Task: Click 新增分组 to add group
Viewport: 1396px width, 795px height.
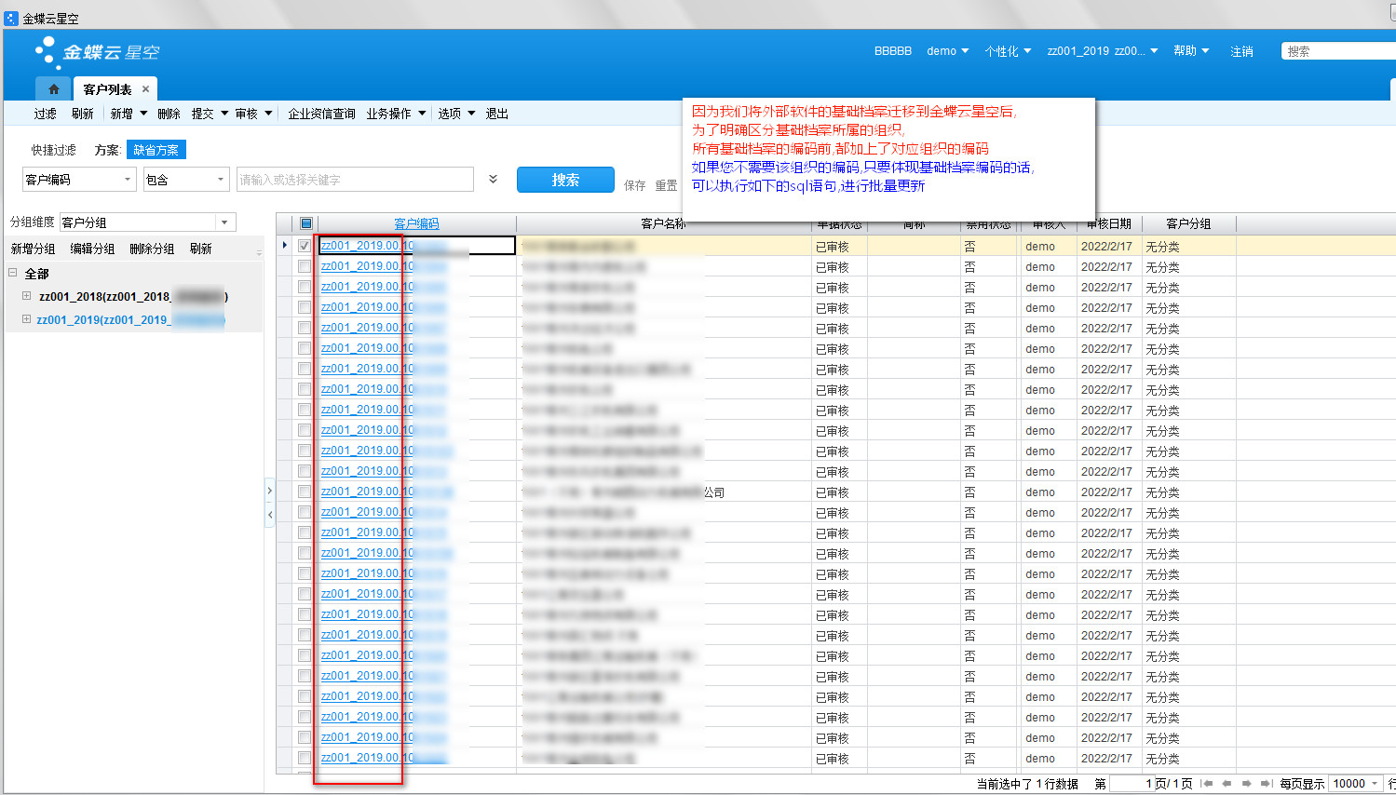Action: (33, 249)
